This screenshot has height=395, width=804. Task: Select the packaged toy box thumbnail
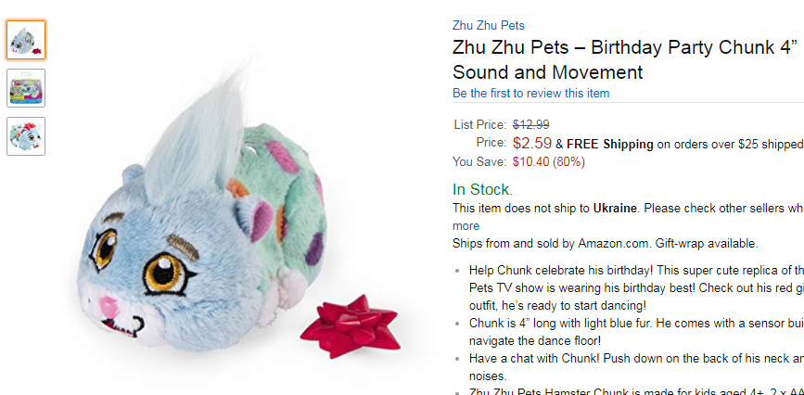(x=26, y=88)
